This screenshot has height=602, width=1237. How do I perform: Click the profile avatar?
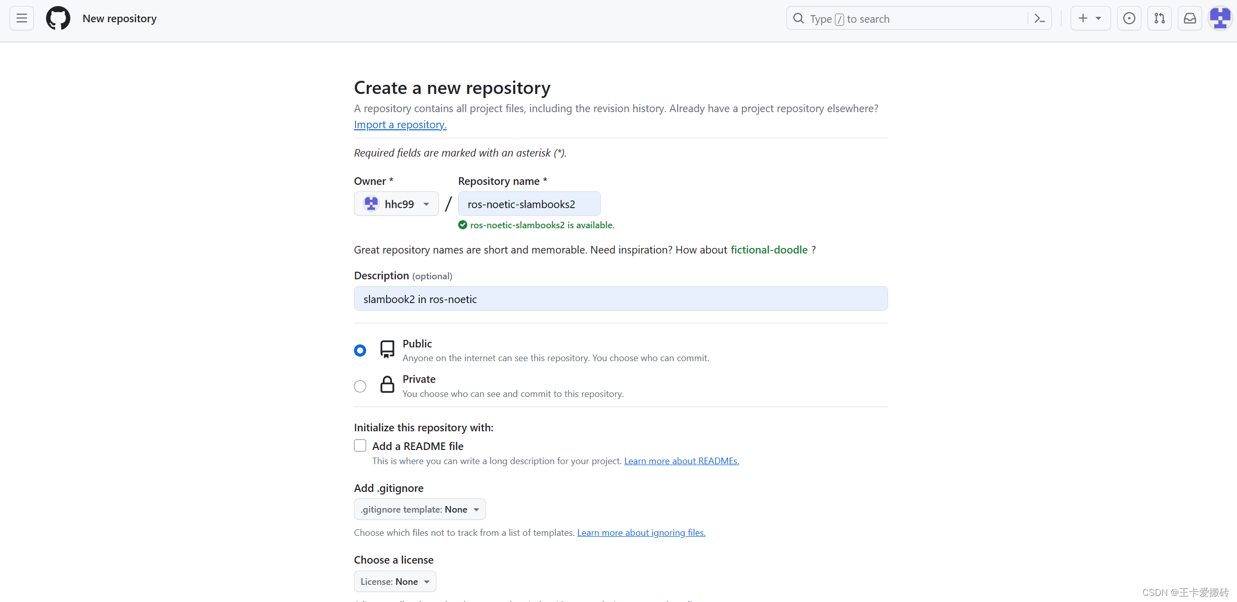point(1220,18)
